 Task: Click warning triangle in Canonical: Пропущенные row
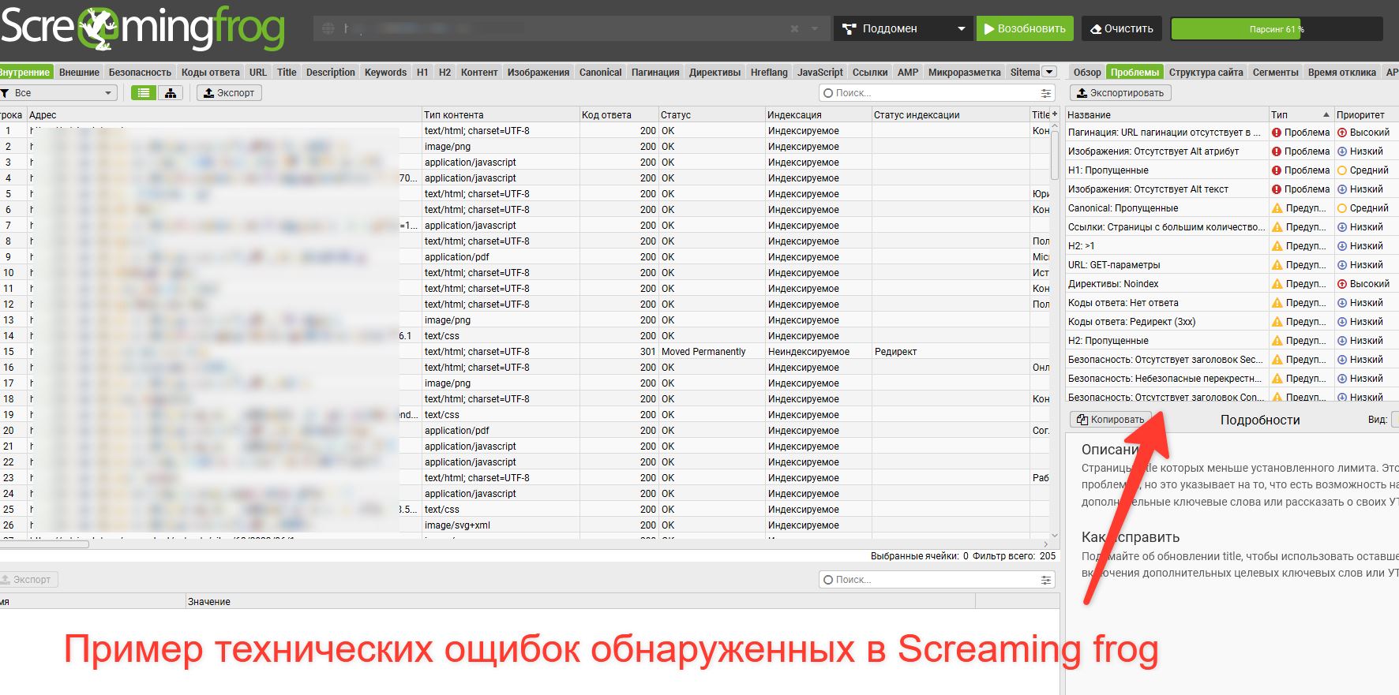(1277, 208)
